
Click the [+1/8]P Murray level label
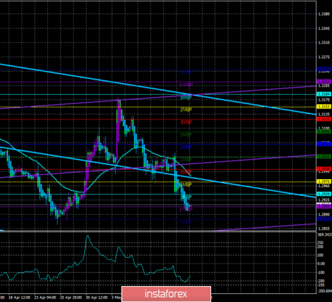pos(186,85)
